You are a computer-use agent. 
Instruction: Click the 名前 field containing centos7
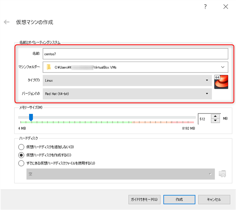pyautogui.click(x=135, y=54)
